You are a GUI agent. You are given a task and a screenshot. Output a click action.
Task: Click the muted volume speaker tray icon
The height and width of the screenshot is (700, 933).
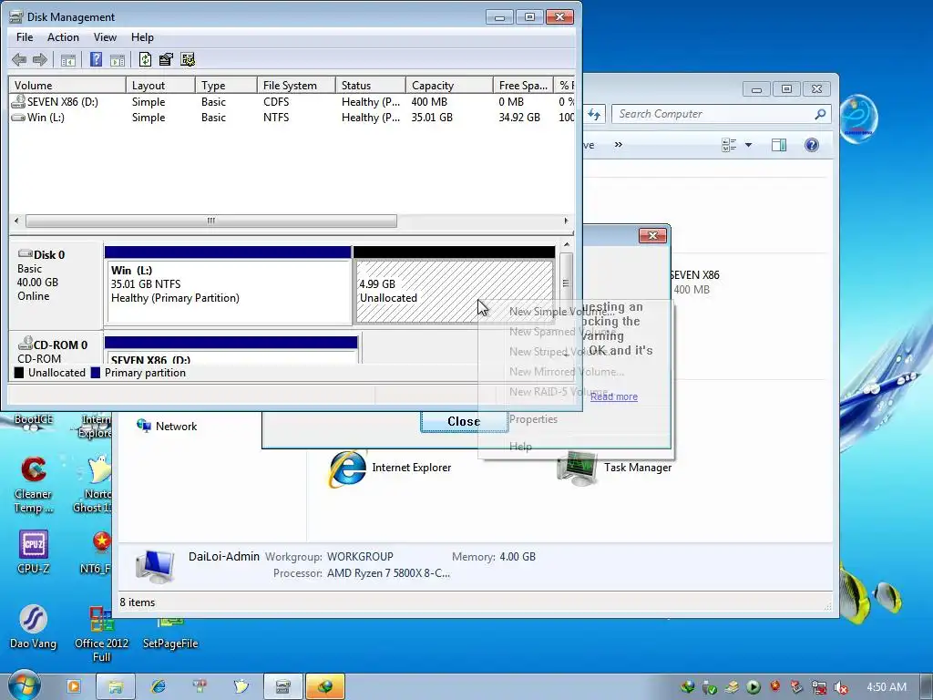(x=841, y=687)
